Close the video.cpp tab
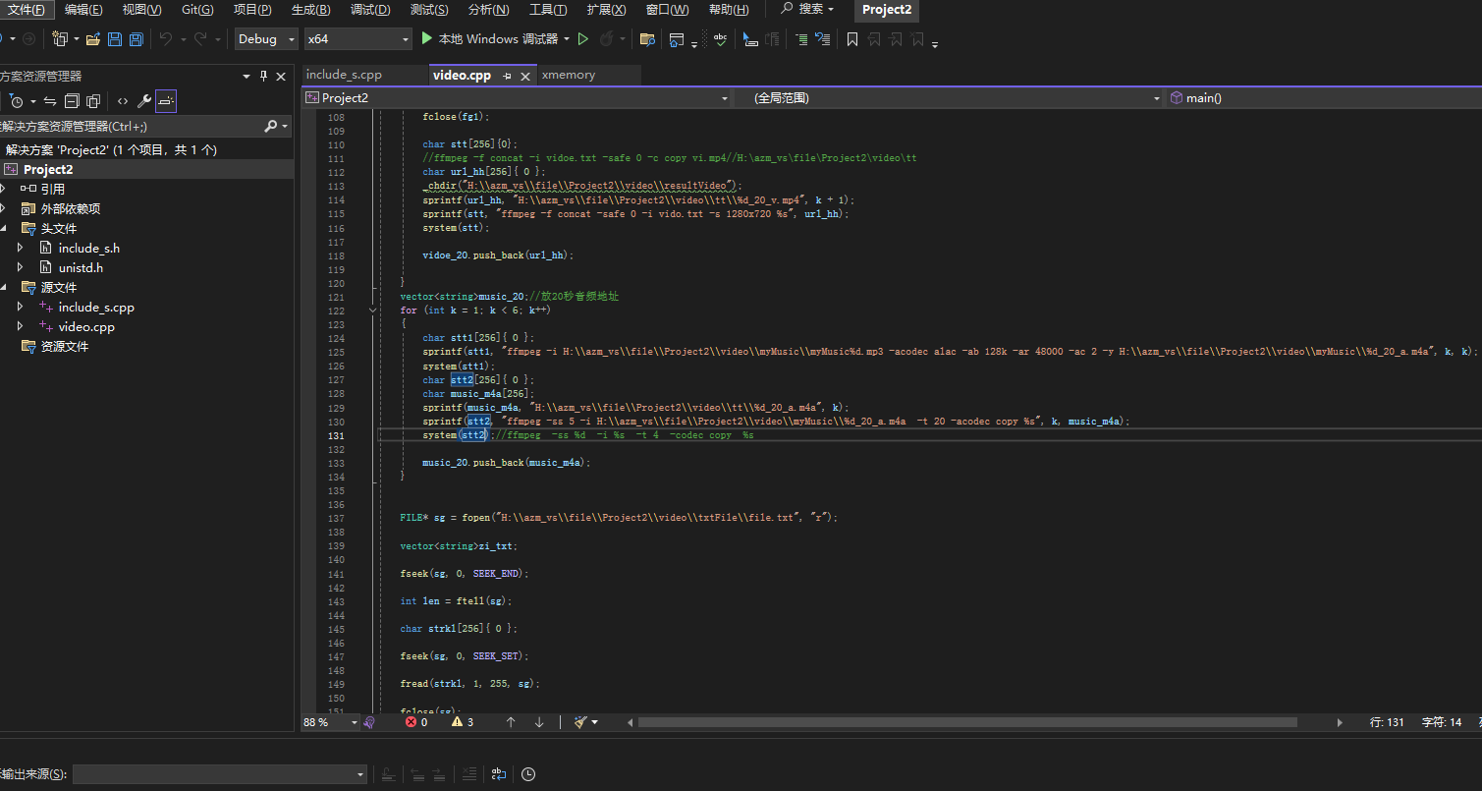Image resolution: width=1482 pixels, height=791 pixels. click(x=525, y=76)
